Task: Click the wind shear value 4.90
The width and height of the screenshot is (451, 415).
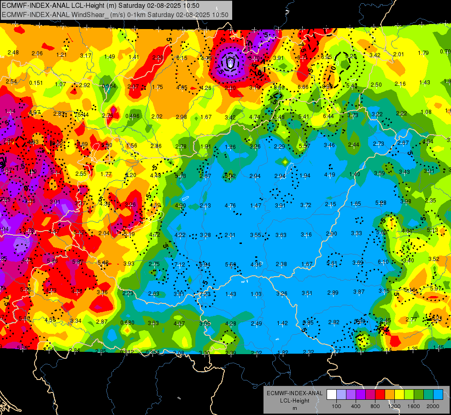Action: 180,206
